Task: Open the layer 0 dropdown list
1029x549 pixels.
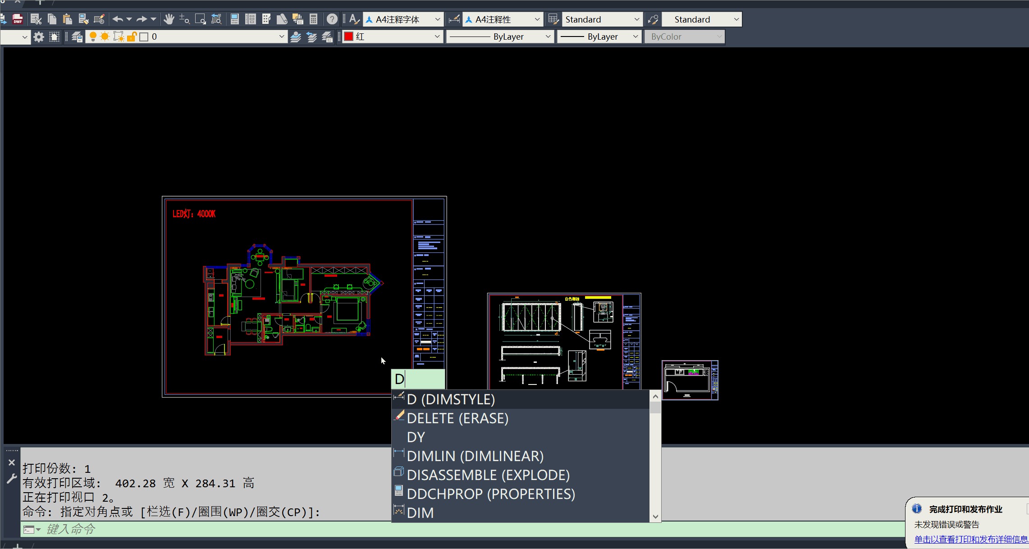Action: coord(186,37)
